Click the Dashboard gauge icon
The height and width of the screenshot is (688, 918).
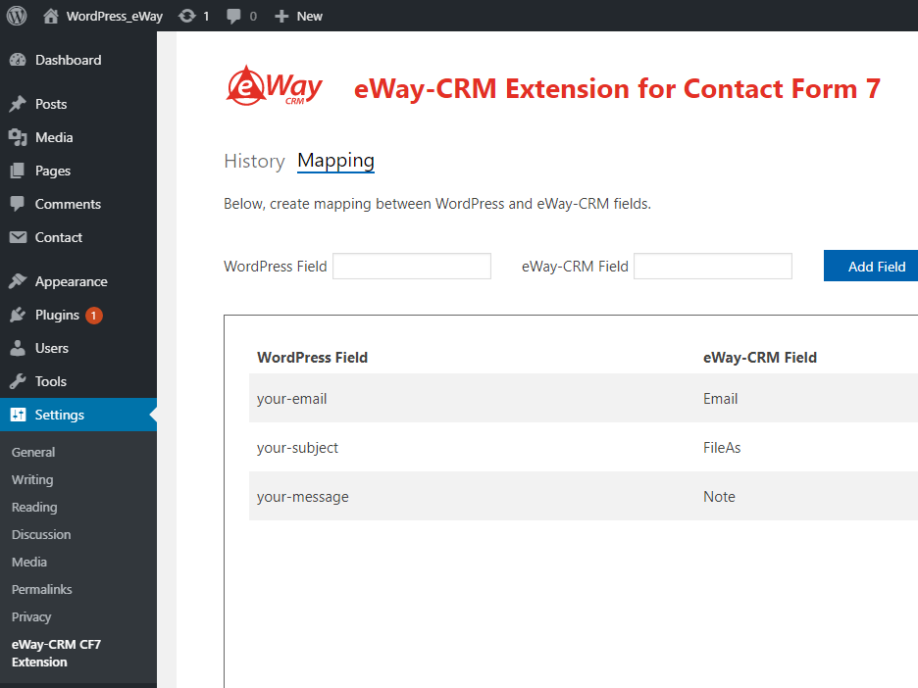(x=18, y=60)
